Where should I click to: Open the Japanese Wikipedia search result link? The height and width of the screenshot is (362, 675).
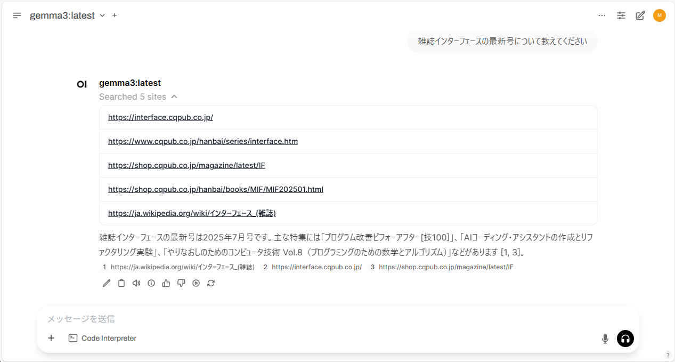192,213
